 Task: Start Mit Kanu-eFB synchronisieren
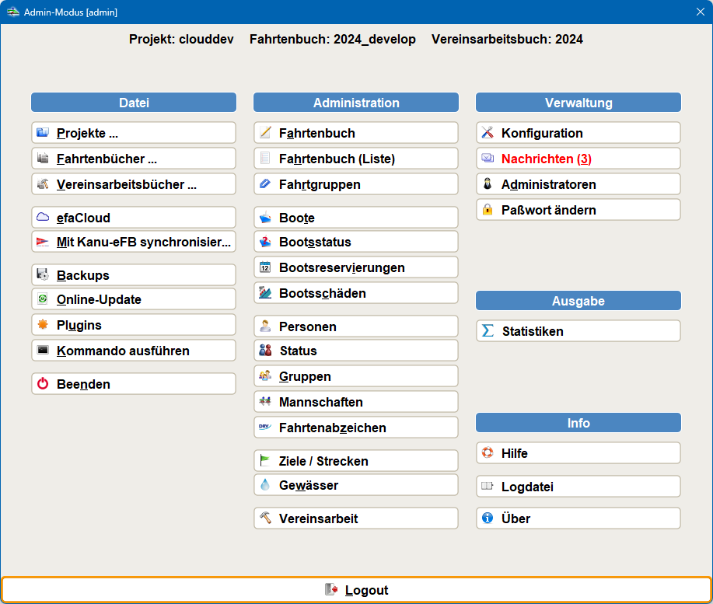click(134, 242)
